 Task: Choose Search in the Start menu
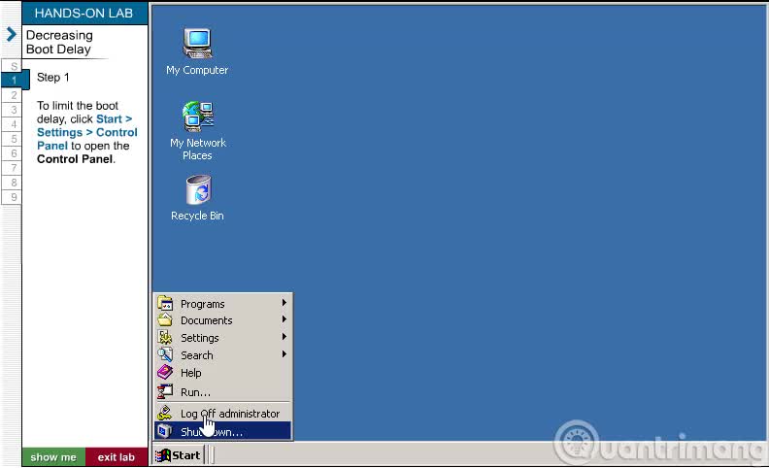pyautogui.click(x=223, y=354)
